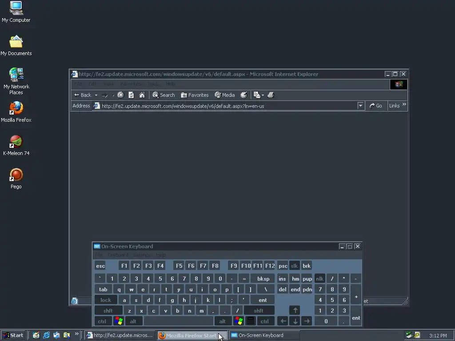Toggle the right shft key on keyboard
455x341 pixels.
click(259, 310)
